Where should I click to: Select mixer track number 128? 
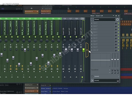tap(76, 18)
